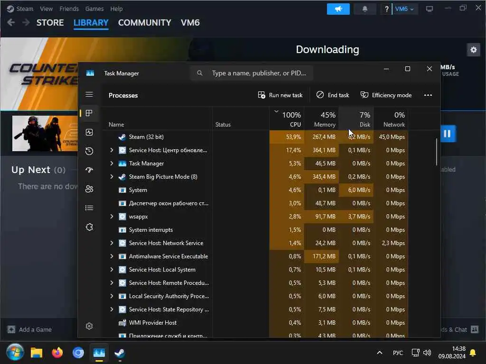Image resolution: width=486 pixels, height=364 pixels.
Task: Expand Antimalware Service Executable row
Action: [112, 256]
